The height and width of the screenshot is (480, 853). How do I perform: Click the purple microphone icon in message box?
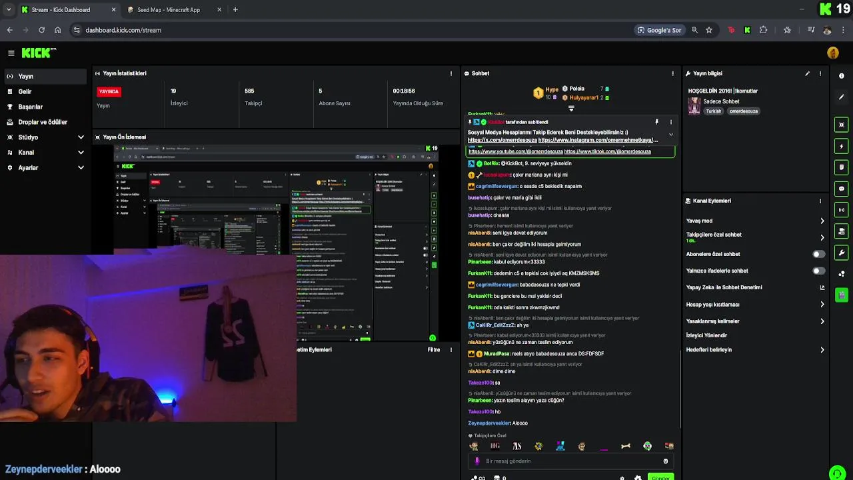pyautogui.click(x=476, y=461)
